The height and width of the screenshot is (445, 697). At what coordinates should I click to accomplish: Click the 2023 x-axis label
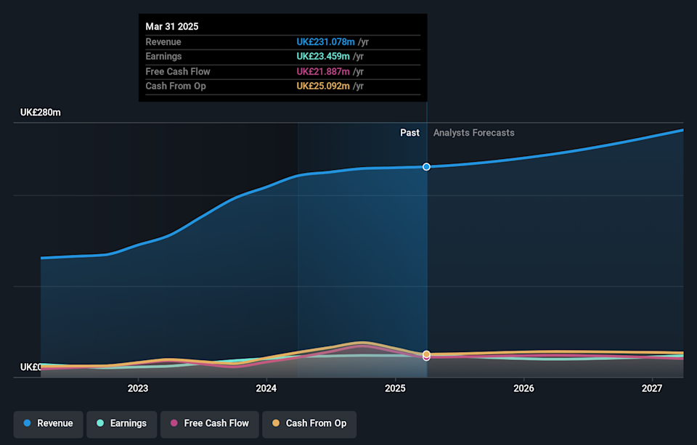click(138, 388)
